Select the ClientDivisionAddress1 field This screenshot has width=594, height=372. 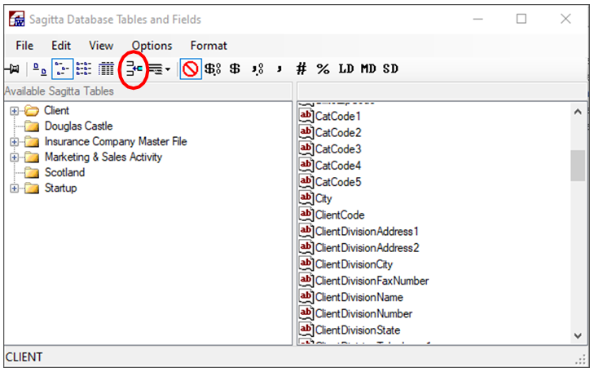[367, 232]
